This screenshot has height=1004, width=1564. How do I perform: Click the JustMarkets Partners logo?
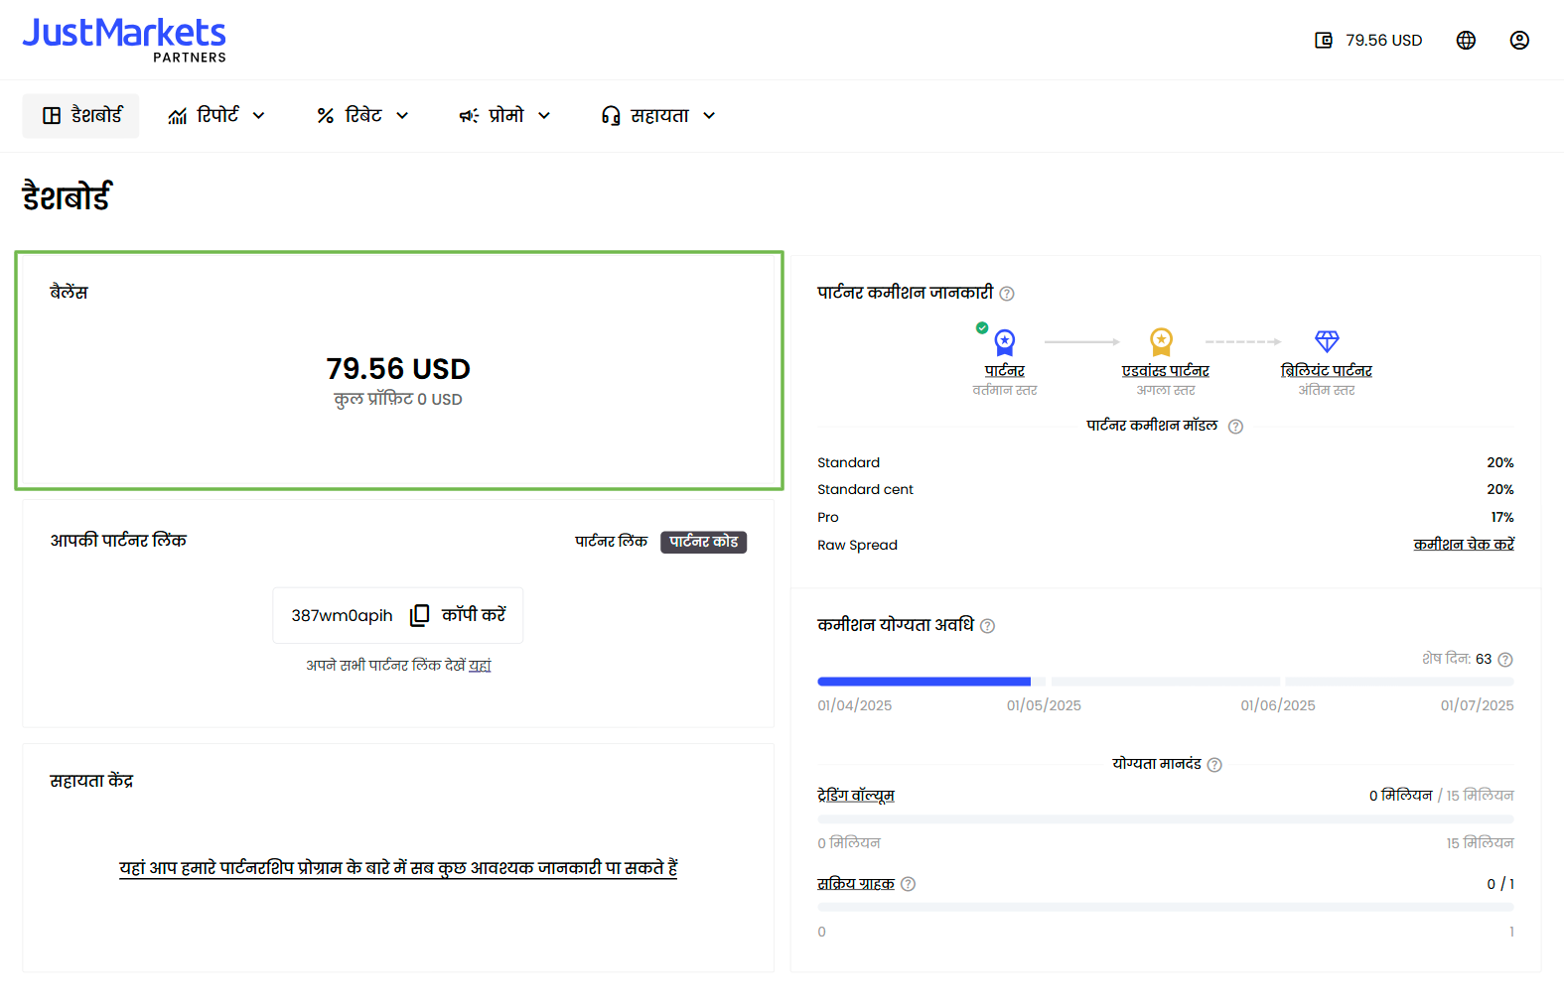[124, 40]
